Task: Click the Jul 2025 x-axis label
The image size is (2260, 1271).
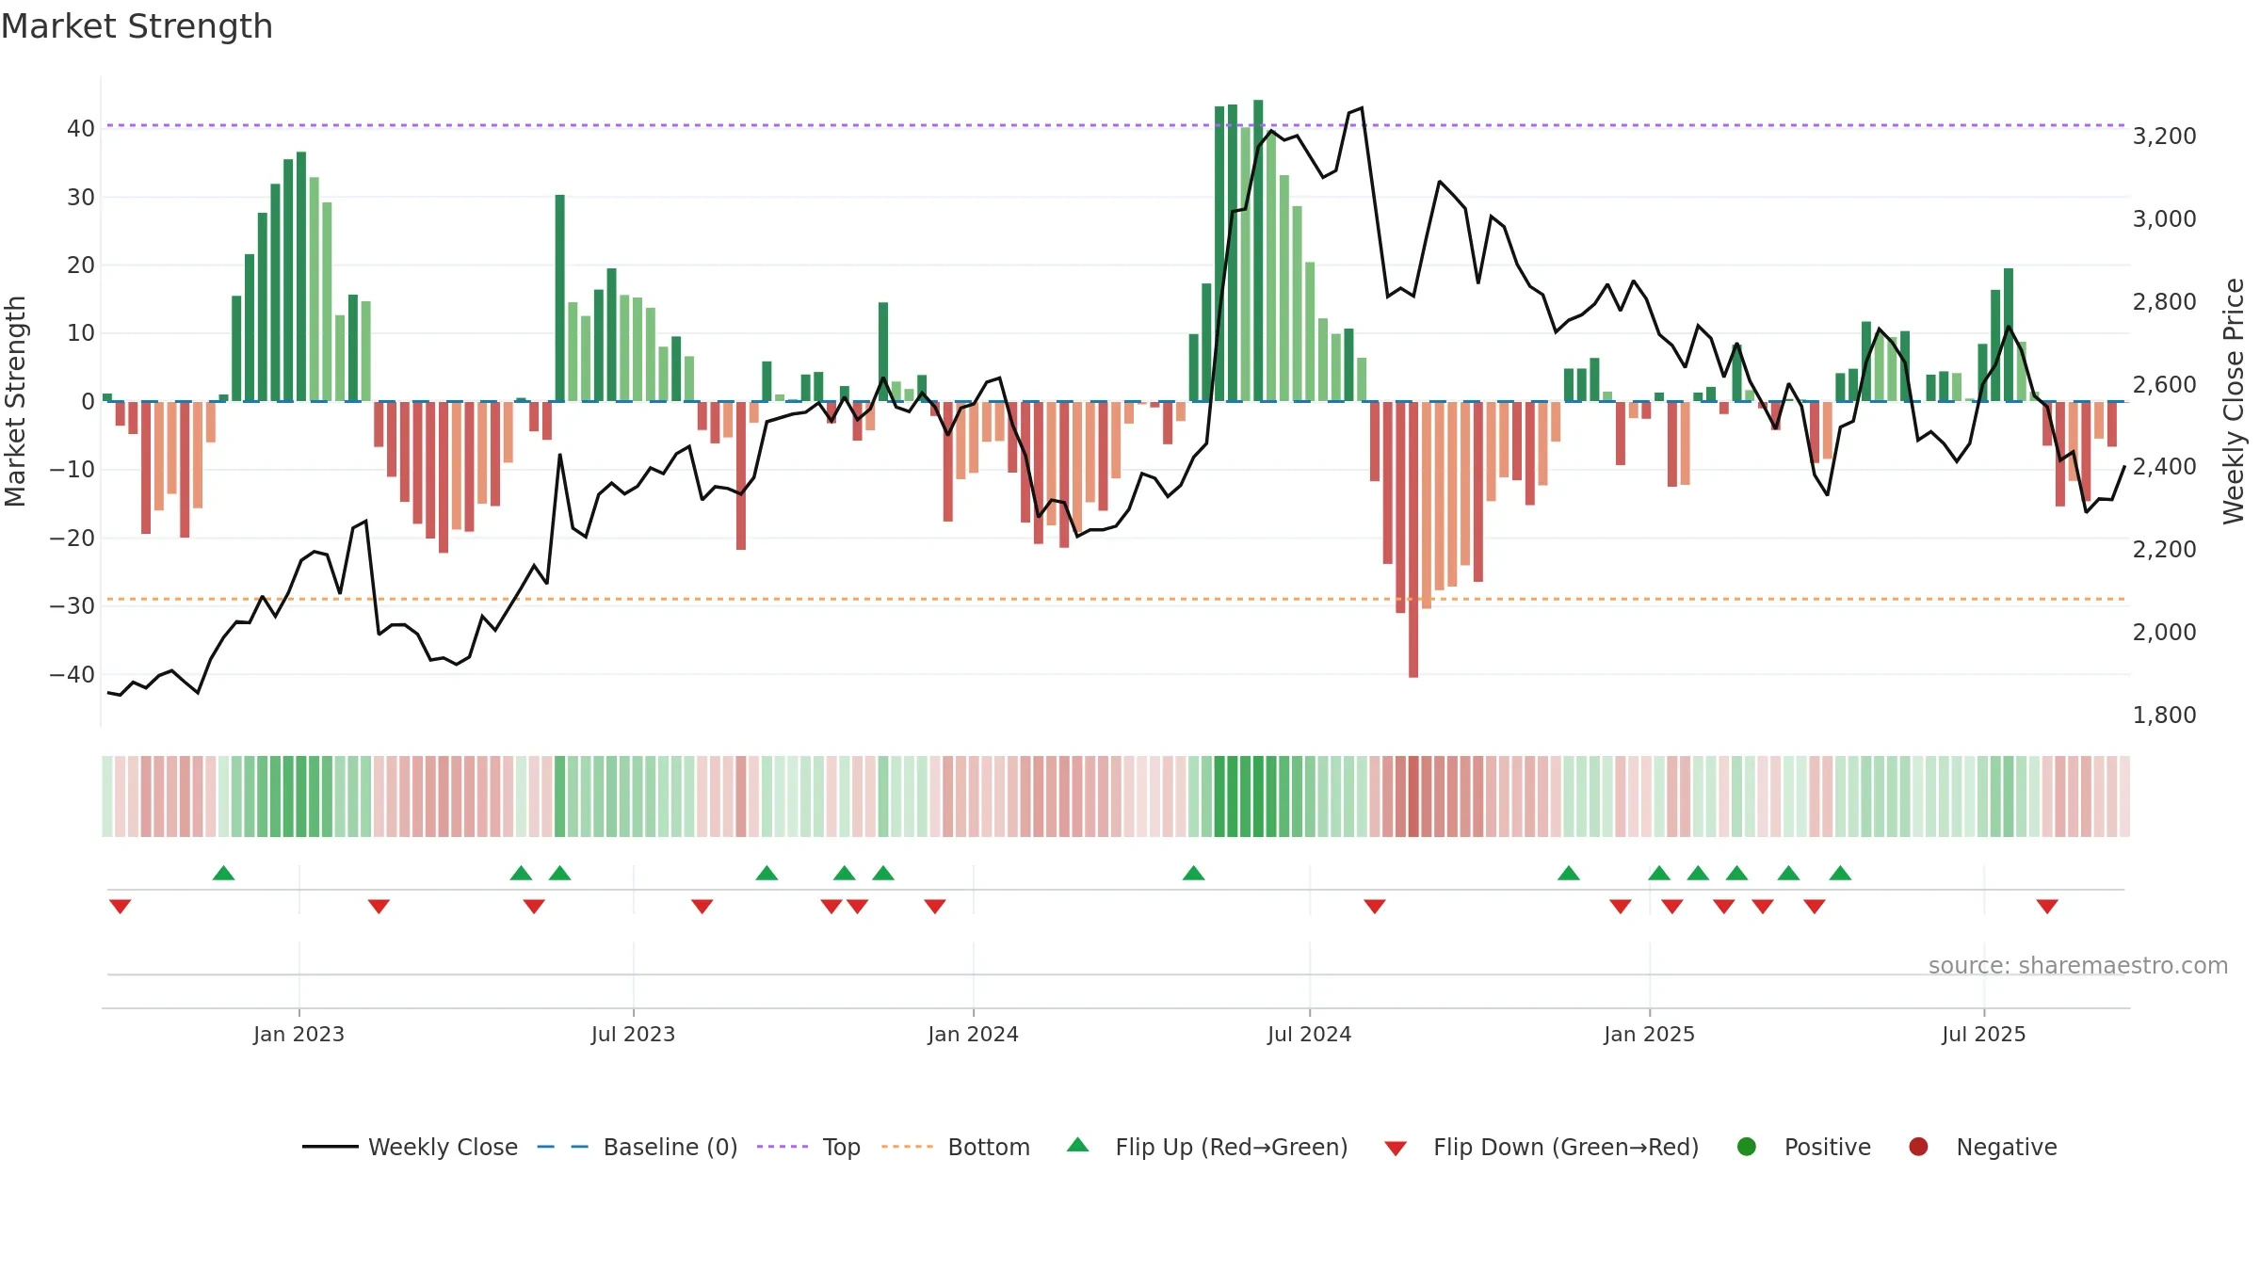Action: [1983, 1034]
